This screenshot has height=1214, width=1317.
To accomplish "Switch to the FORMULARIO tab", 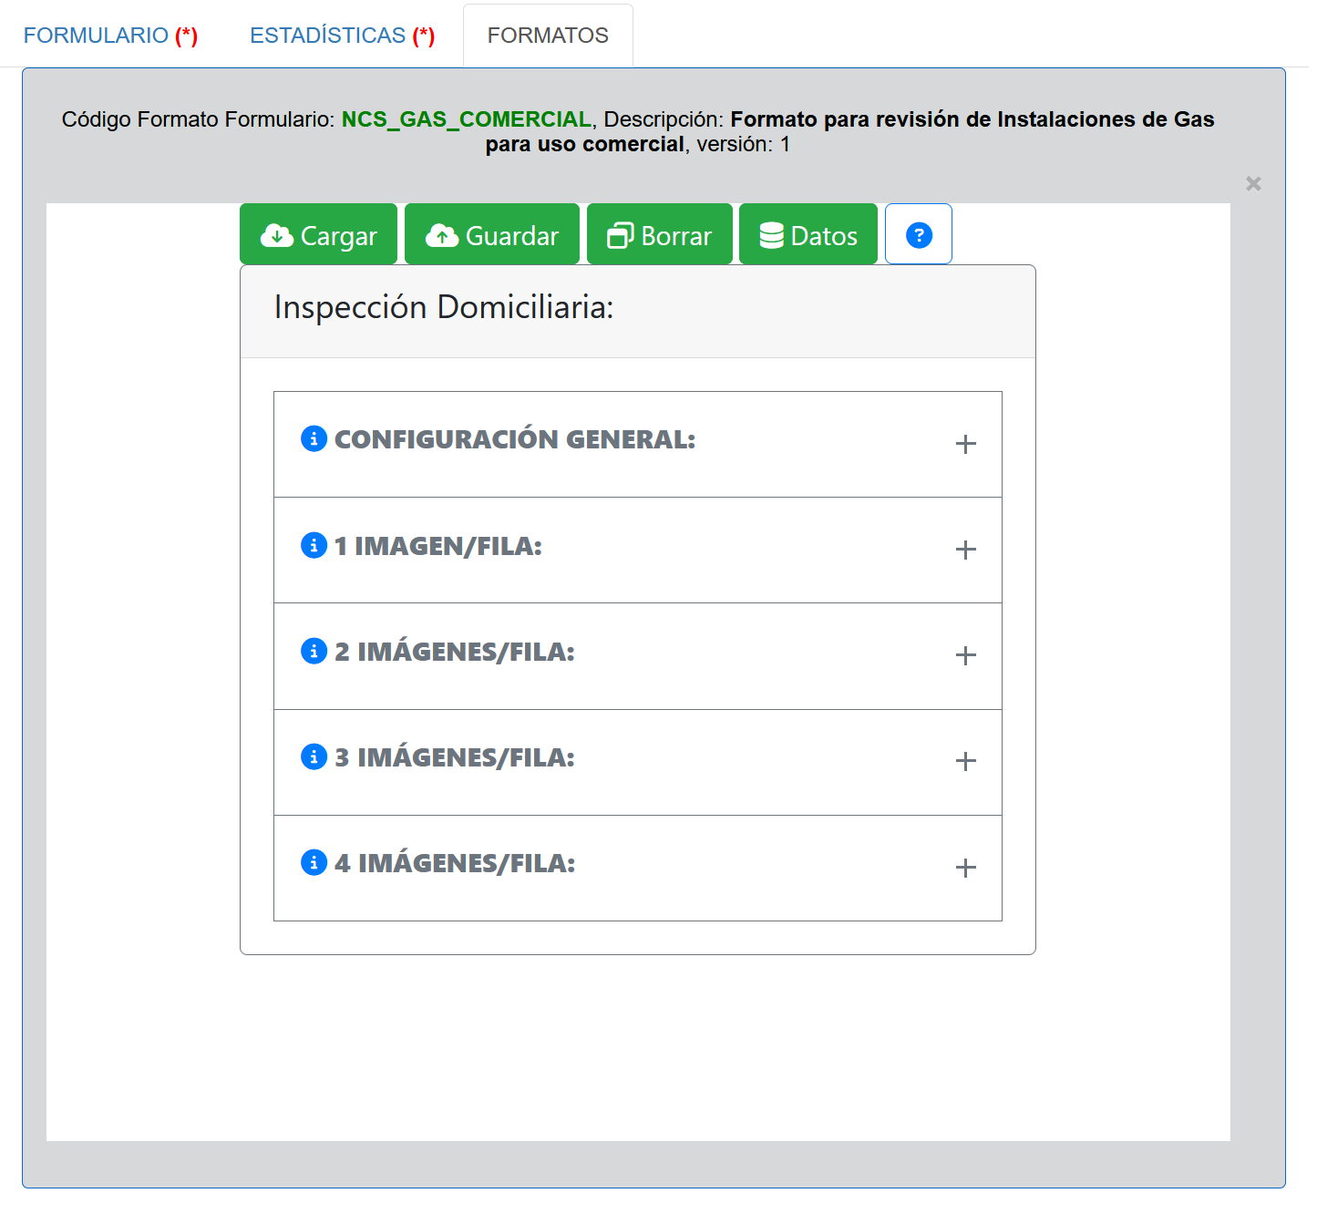I will click(110, 36).
